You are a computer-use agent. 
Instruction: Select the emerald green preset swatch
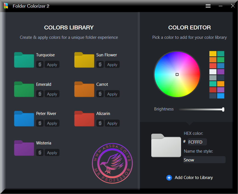(x=220, y=59)
